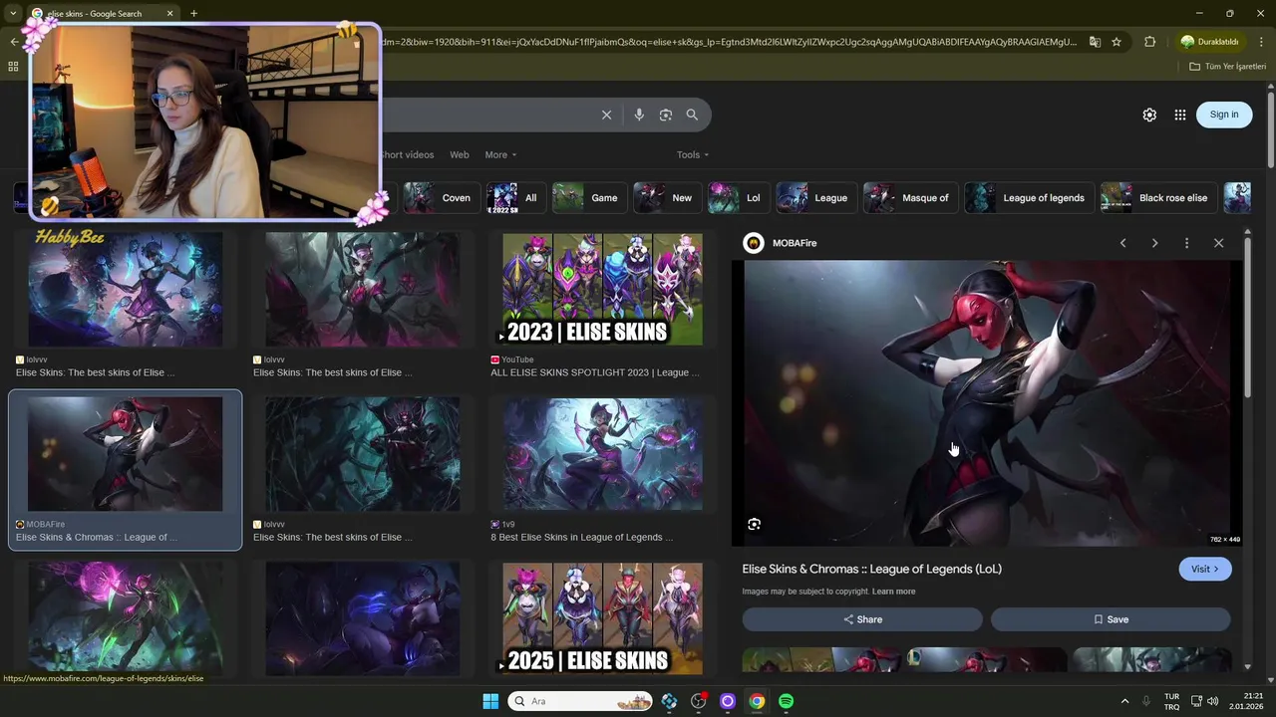This screenshot has width=1276, height=717.
Task: Select the Game filter chip
Action: pos(588,198)
